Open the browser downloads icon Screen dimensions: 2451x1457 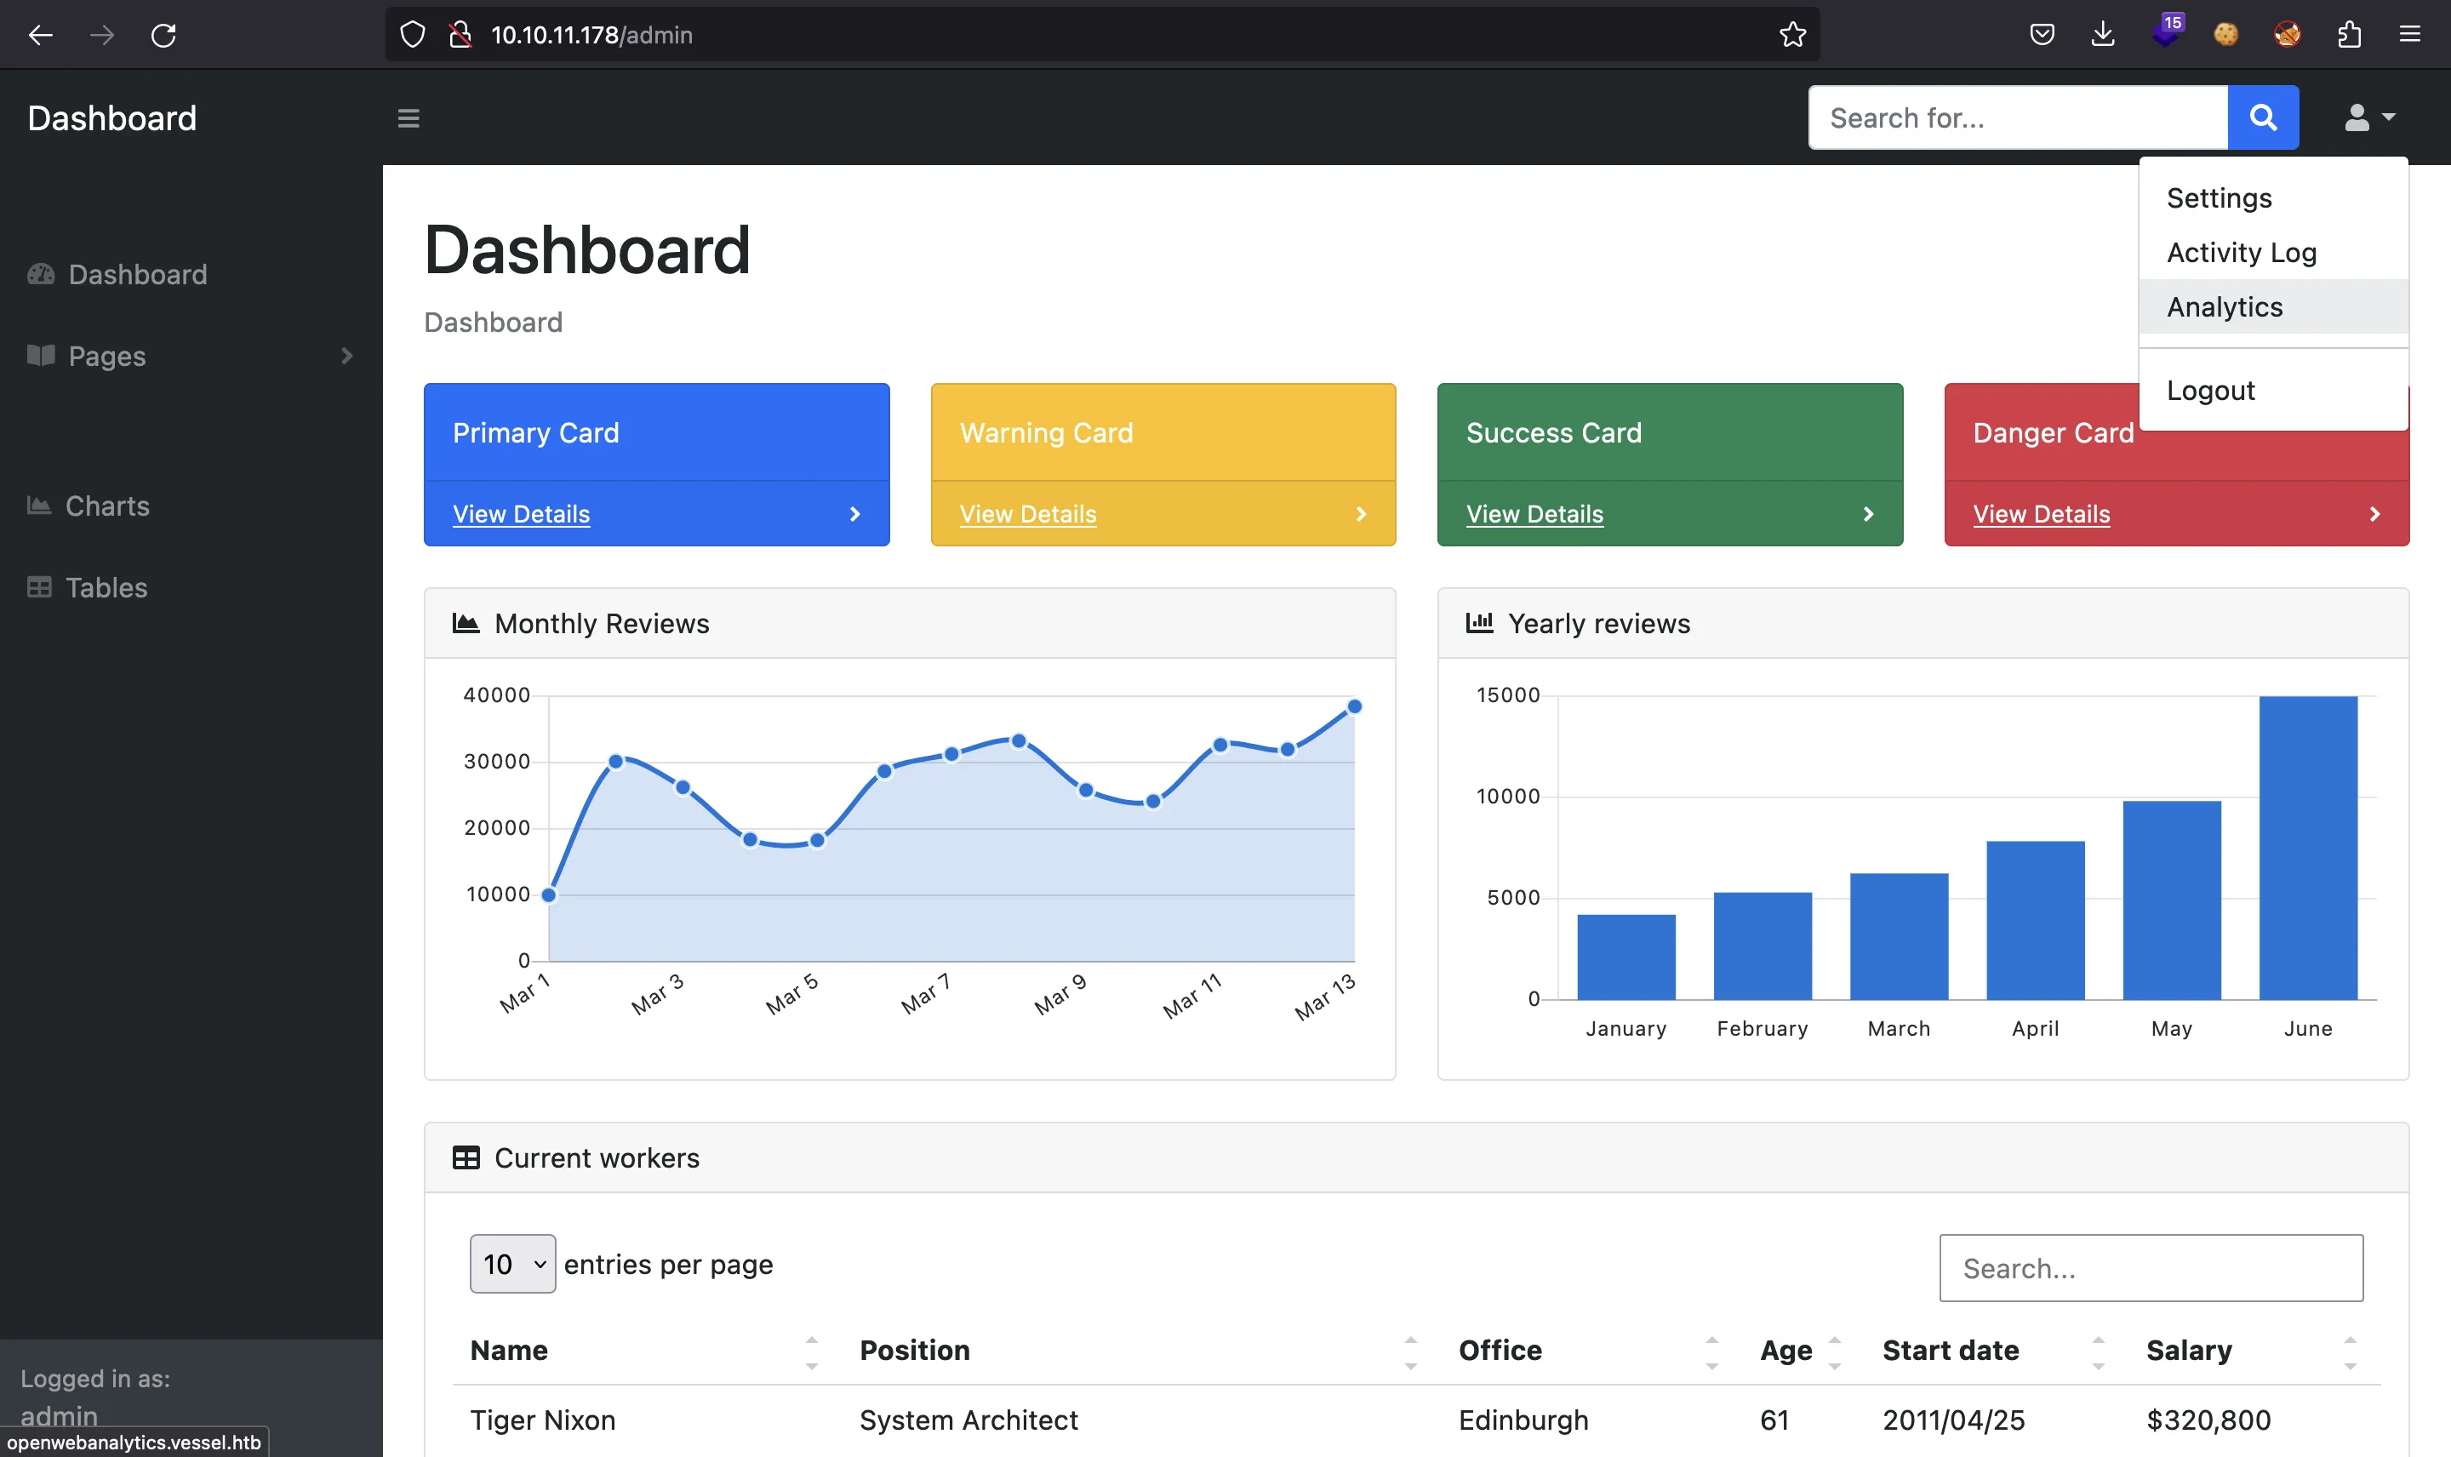pos(2103,36)
